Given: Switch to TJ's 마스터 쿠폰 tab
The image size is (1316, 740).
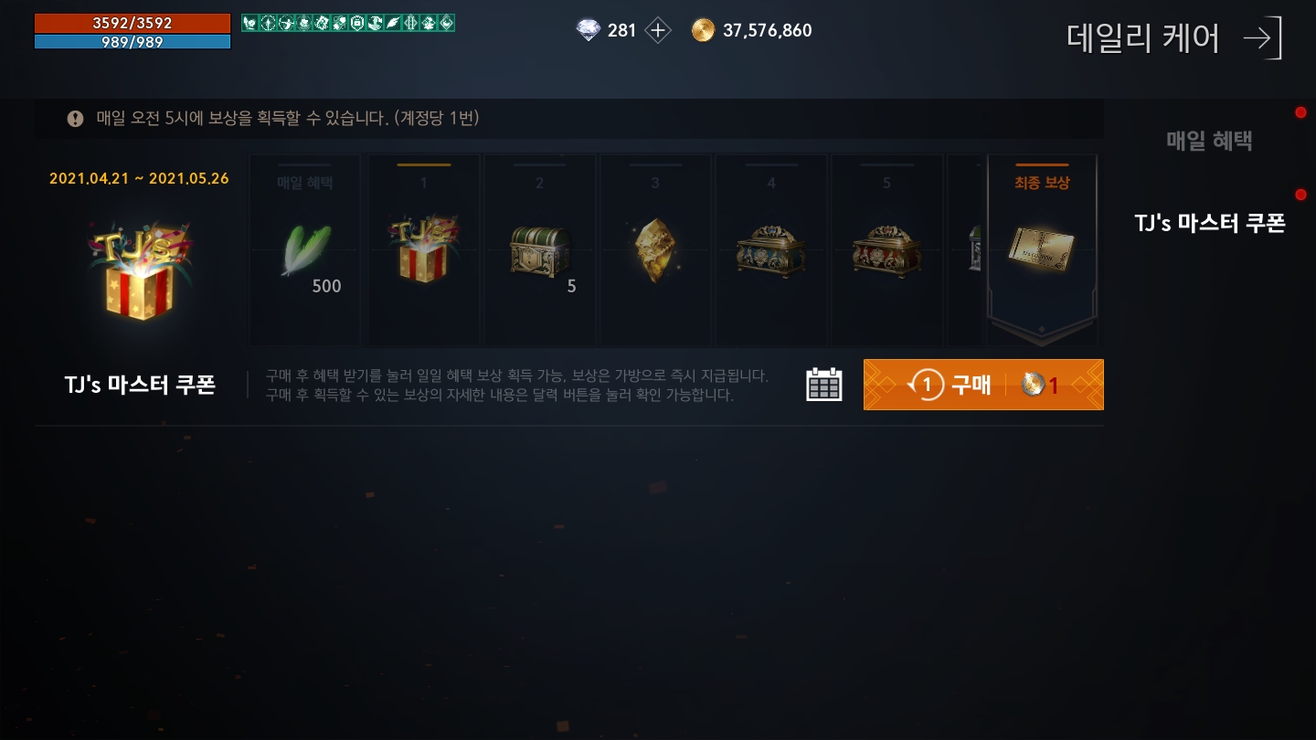Looking at the screenshot, I should pyautogui.click(x=1210, y=223).
